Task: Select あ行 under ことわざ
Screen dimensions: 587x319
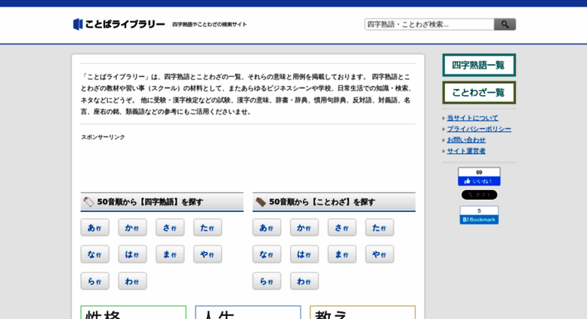Action: pos(267,228)
